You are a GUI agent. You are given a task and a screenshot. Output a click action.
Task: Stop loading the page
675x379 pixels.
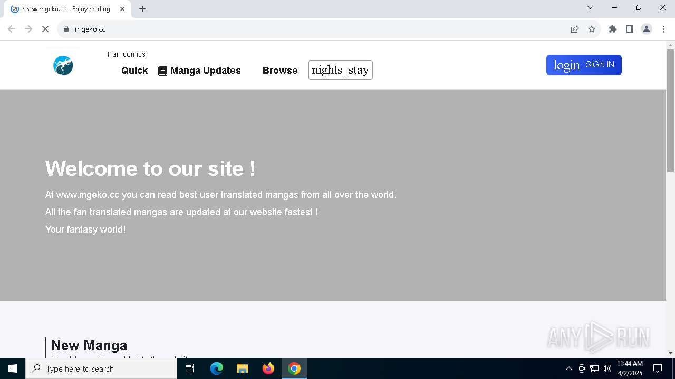point(45,29)
